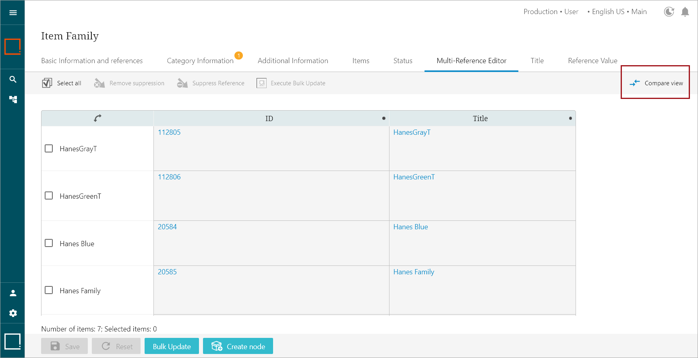698x358 pixels.
Task: Open ID link 112806
Action: coord(169,177)
